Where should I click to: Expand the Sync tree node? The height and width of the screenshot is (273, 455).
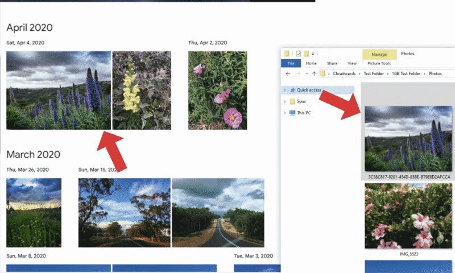pyautogui.click(x=285, y=102)
